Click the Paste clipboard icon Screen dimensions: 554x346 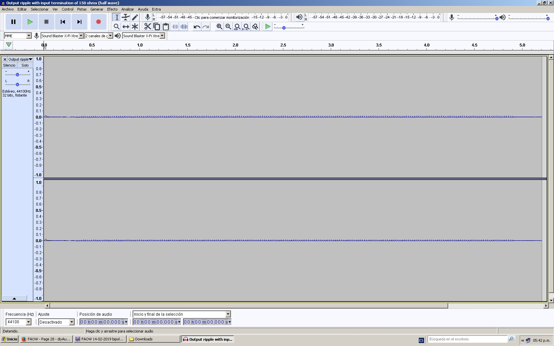(166, 26)
